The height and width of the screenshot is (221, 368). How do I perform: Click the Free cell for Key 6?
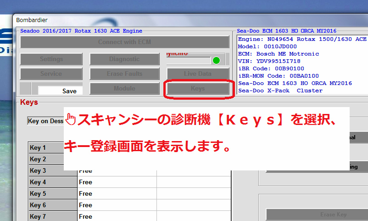click(117, 205)
